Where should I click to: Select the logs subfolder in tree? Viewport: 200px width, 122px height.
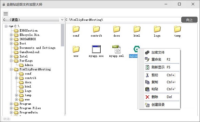click(28, 91)
